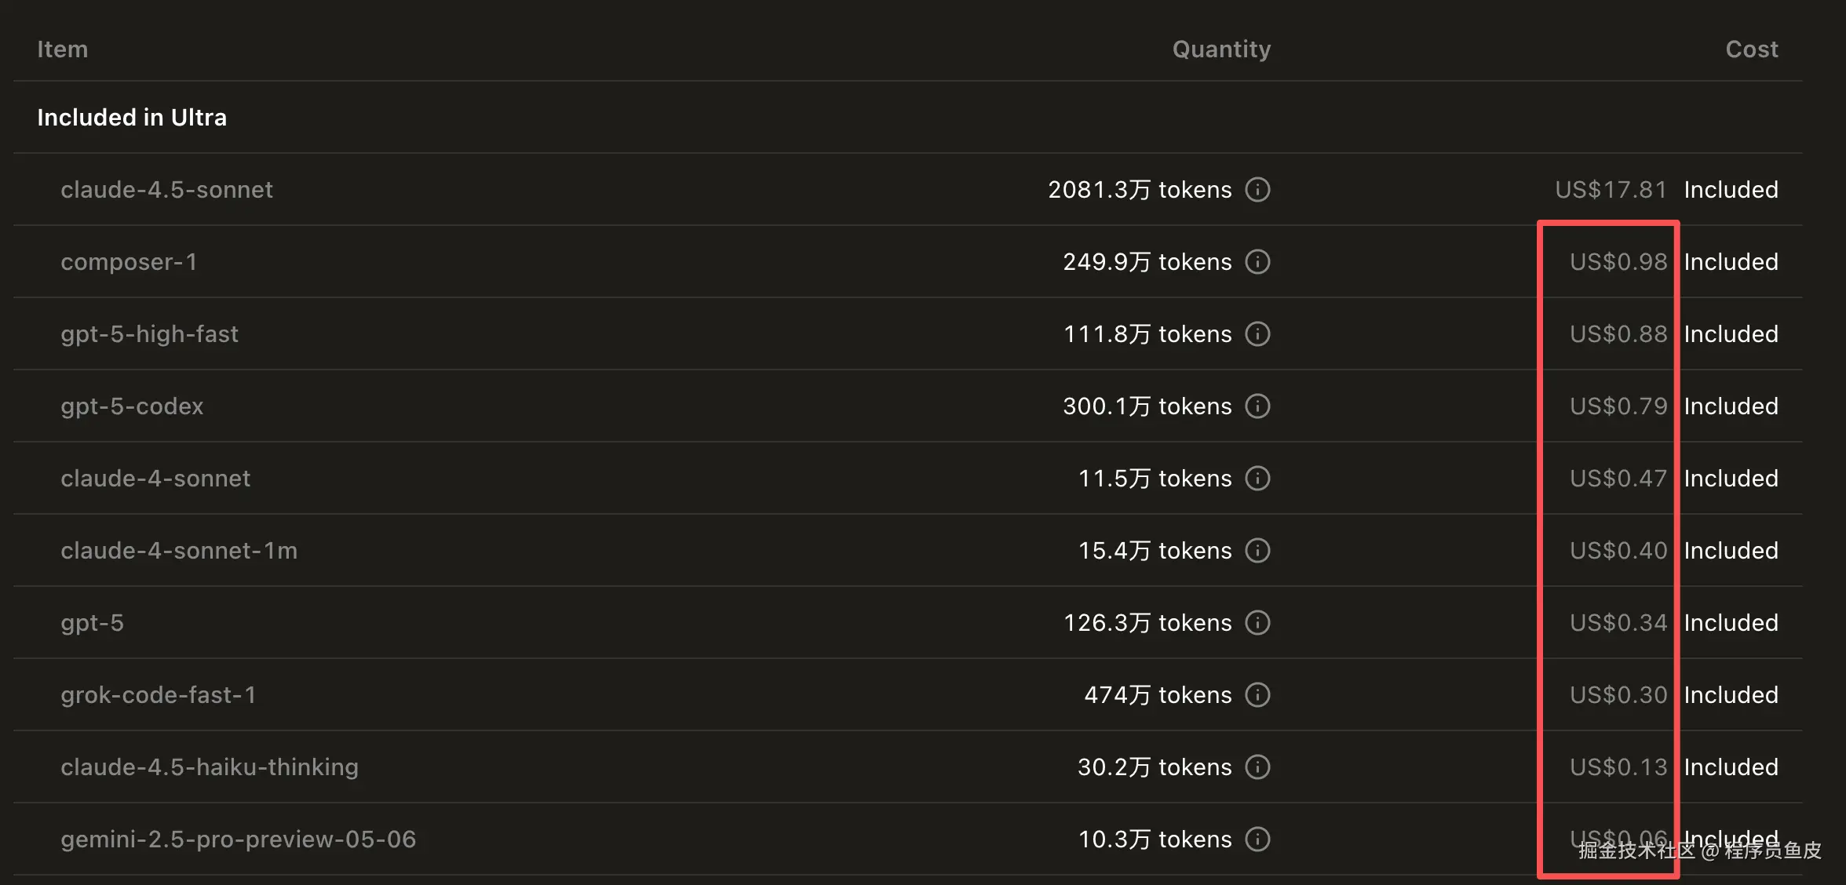The image size is (1846, 885).
Task: Show info for claude-4-sonnet 11.5万 tokens
Action: pos(1257,479)
